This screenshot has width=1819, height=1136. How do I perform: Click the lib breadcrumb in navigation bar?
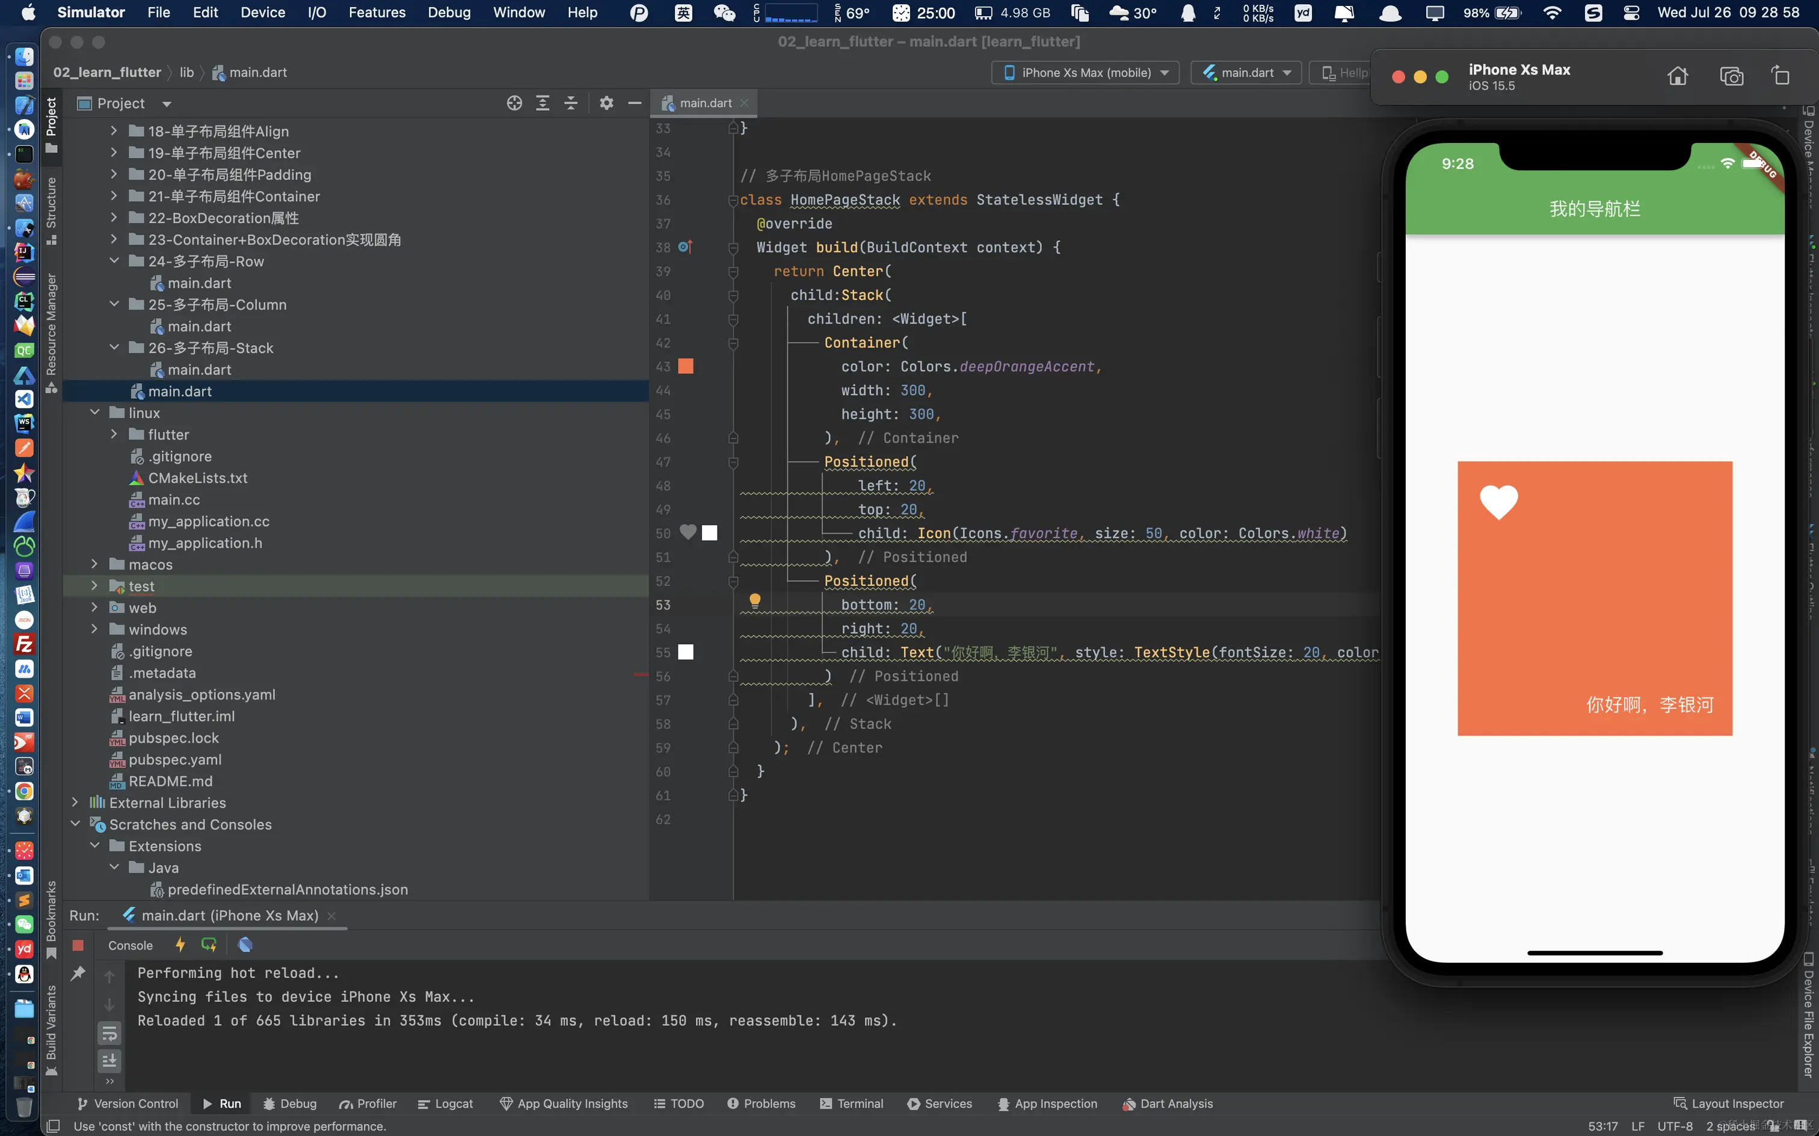click(x=186, y=72)
